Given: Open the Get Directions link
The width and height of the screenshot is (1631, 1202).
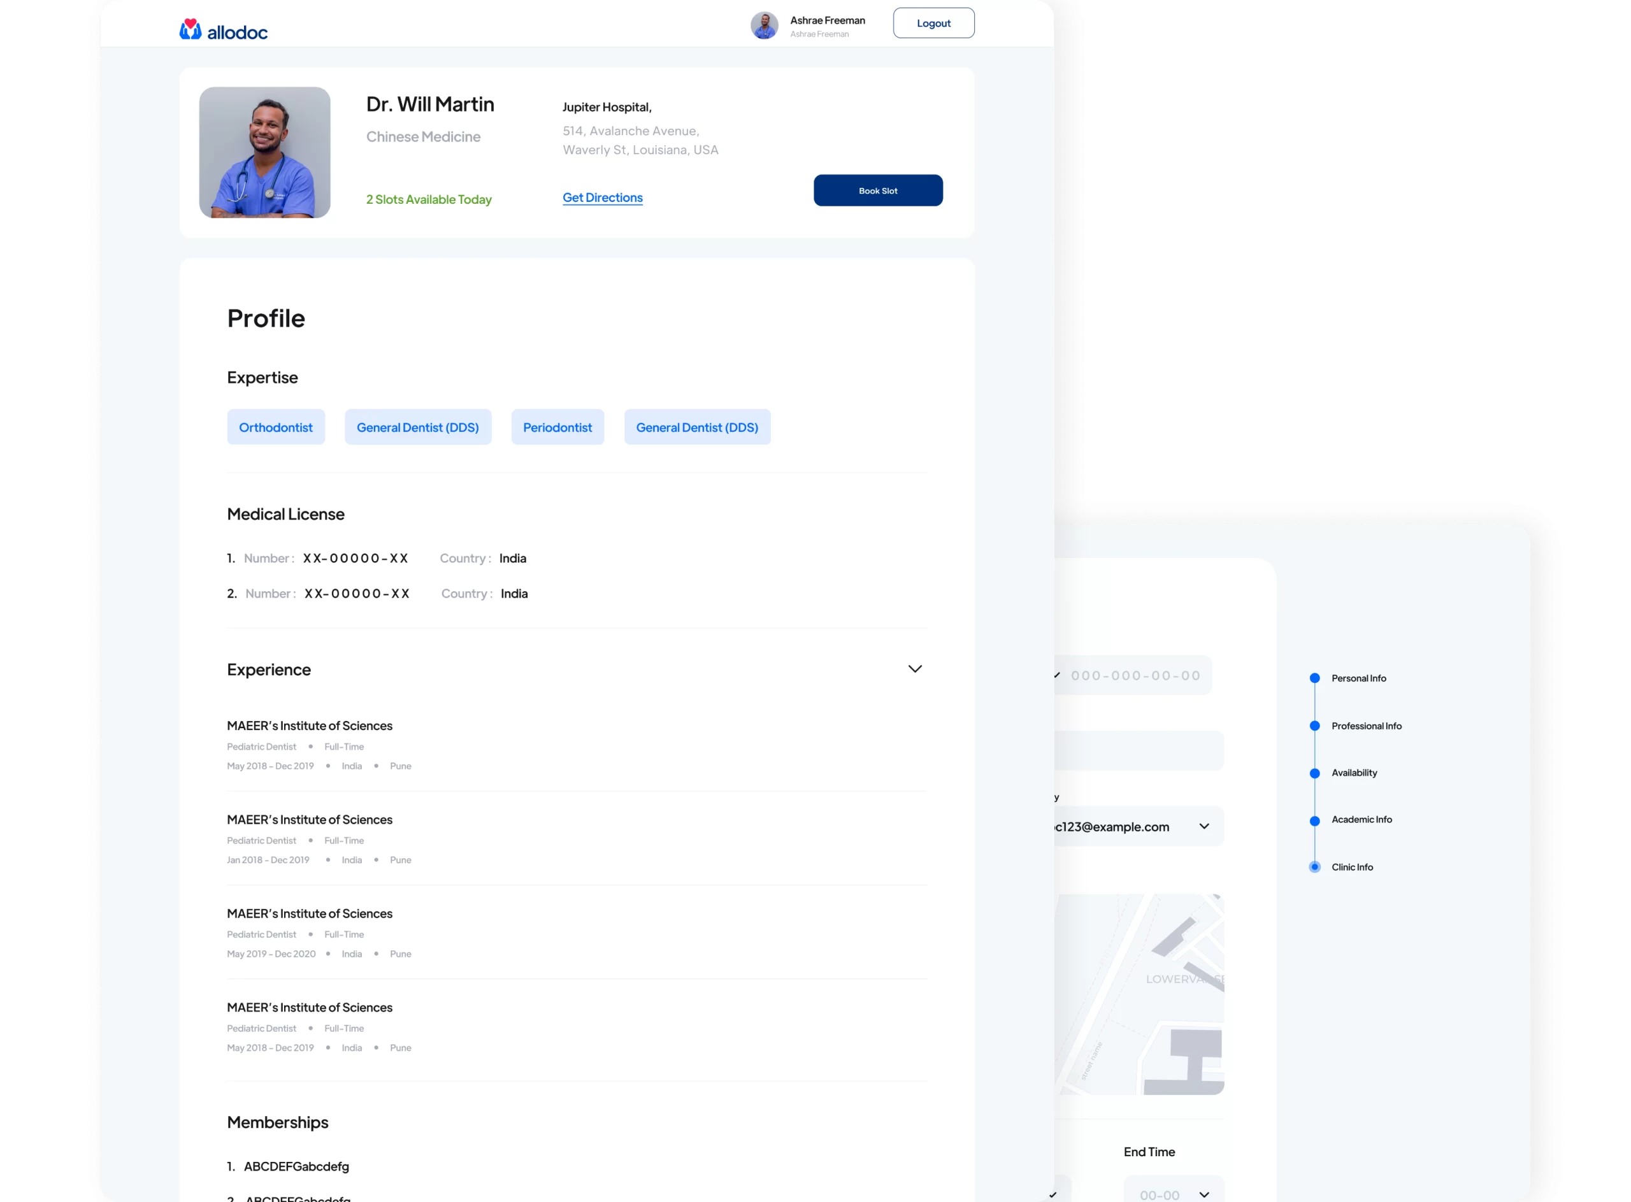Looking at the screenshot, I should (x=602, y=198).
